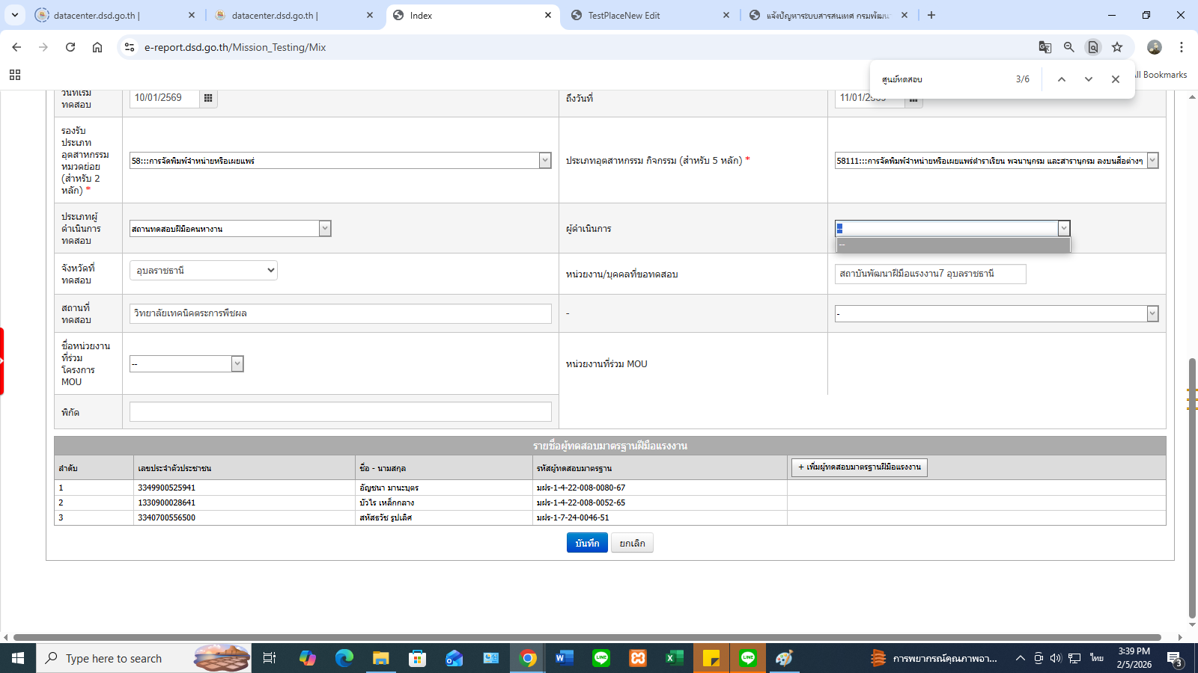The width and height of the screenshot is (1198, 673).
Task: Open the test province dropdown showing อุบลราชธานี
Action: click(x=203, y=271)
